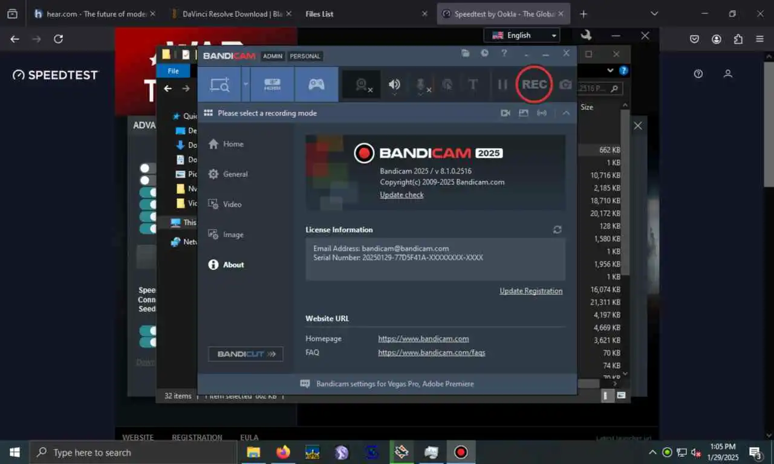
Task: Click video camera icon in Bandicam status bar
Action: coord(506,113)
